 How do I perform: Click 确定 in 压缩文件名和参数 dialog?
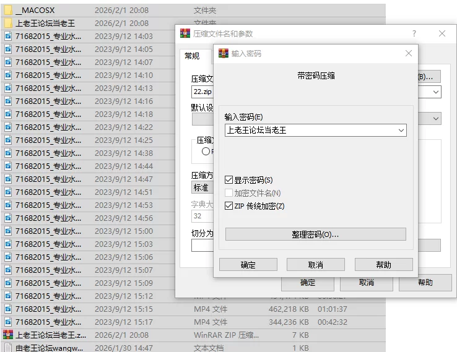pos(308,283)
